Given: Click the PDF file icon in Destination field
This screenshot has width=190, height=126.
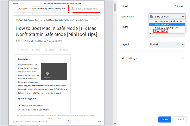Looking at the screenshot, I should tap(151, 17).
